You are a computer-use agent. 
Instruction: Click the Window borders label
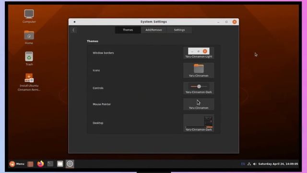point(103,53)
